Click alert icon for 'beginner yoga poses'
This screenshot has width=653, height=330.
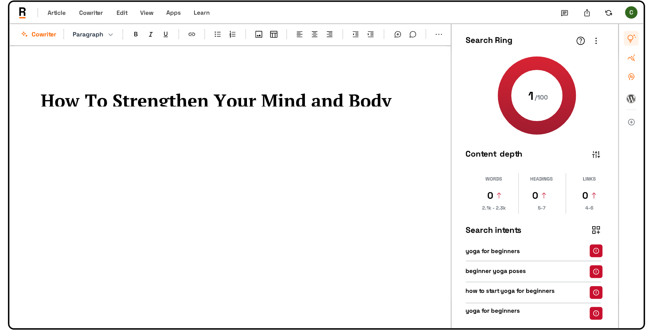click(x=596, y=272)
